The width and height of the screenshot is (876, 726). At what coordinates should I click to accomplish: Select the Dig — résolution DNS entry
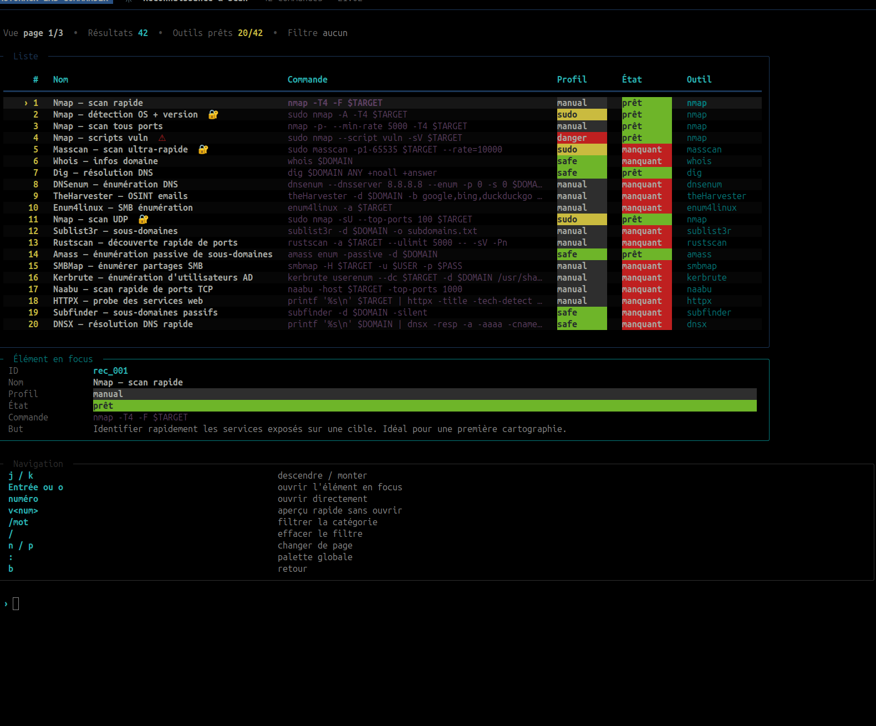(x=383, y=173)
